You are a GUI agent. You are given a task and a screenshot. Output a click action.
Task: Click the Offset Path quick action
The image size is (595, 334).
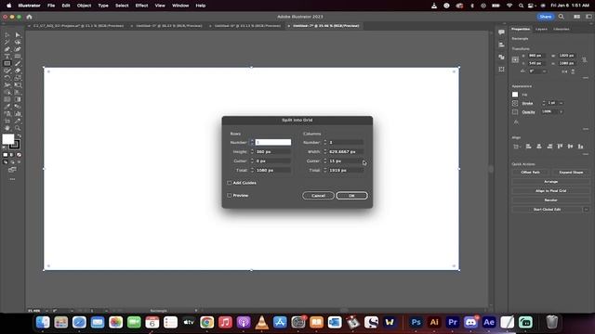pos(531,173)
